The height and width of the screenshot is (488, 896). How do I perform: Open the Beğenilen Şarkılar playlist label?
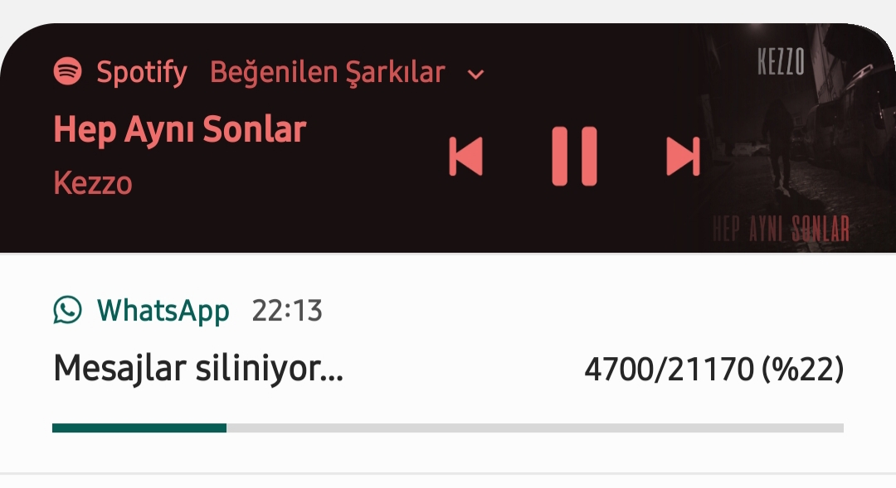(328, 72)
